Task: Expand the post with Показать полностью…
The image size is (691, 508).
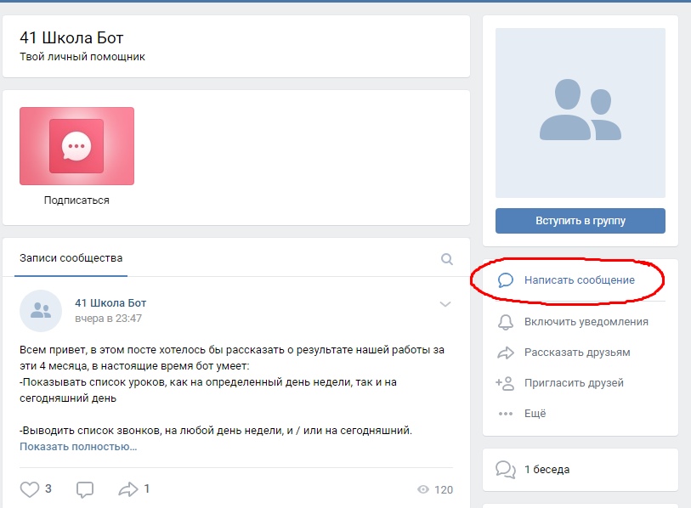Action: click(78, 447)
